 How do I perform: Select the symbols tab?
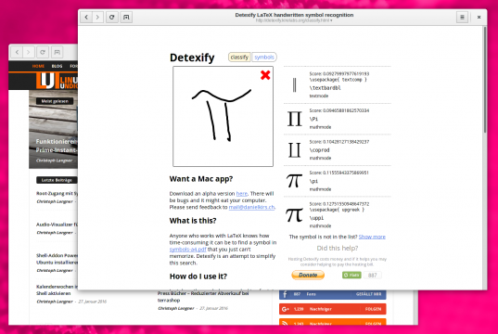(x=264, y=58)
